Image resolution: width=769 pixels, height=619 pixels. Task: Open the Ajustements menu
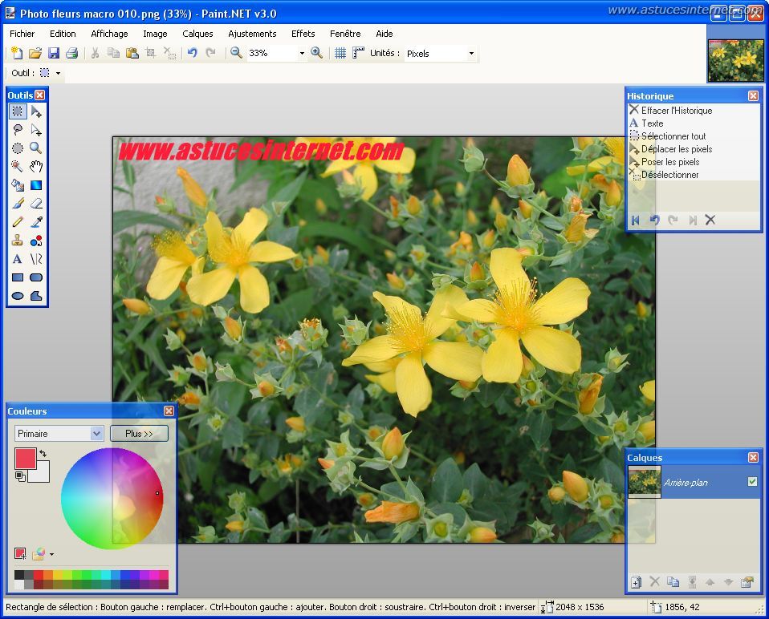(x=252, y=34)
